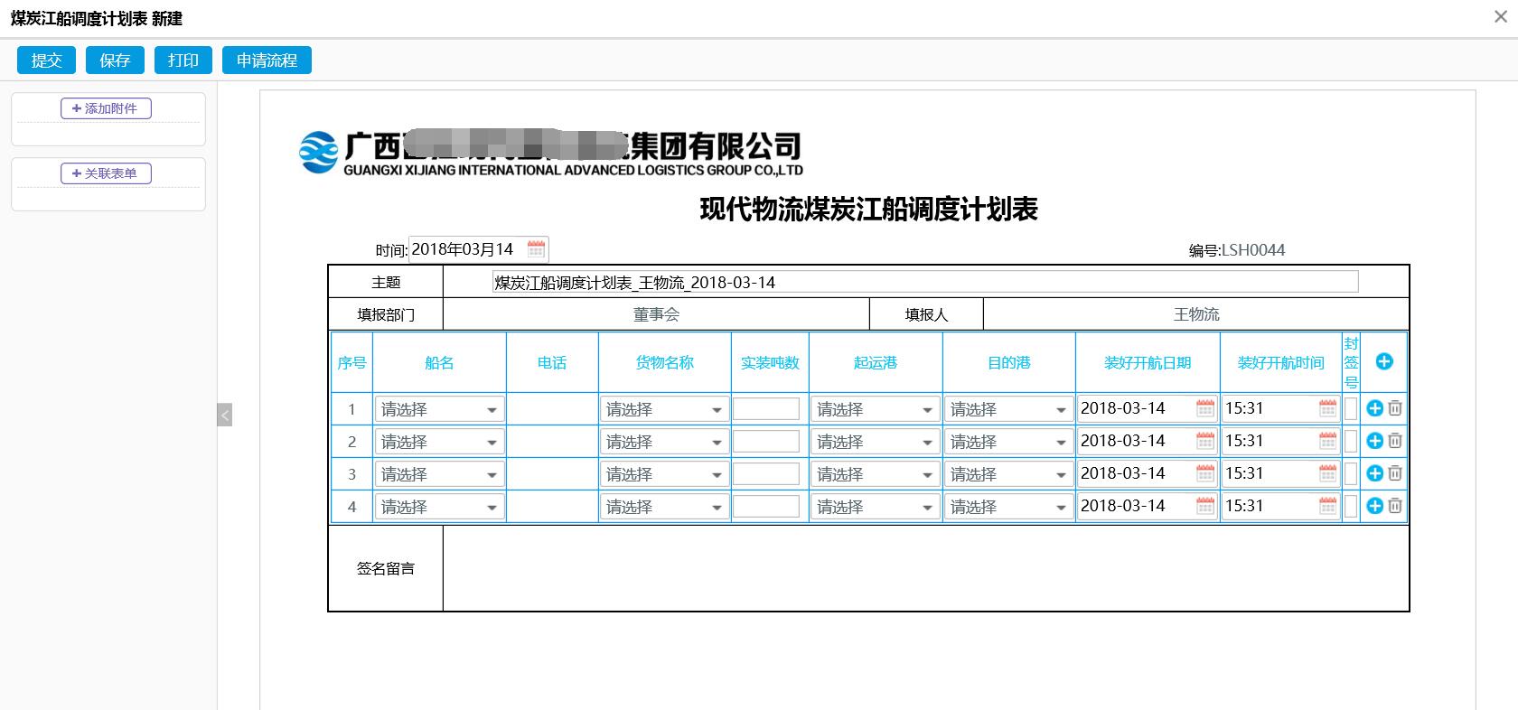Open the sailing date calendar in row 3

click(x=1204, y=473)
